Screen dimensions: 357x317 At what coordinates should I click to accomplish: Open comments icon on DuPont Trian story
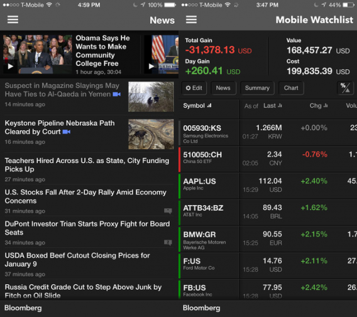coord(168,242)
